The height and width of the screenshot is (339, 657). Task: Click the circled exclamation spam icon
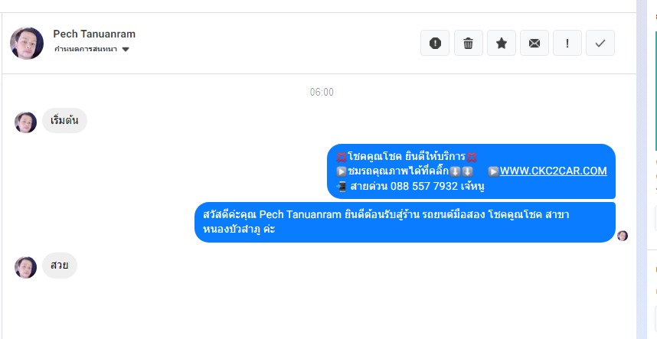click(435, 43)
